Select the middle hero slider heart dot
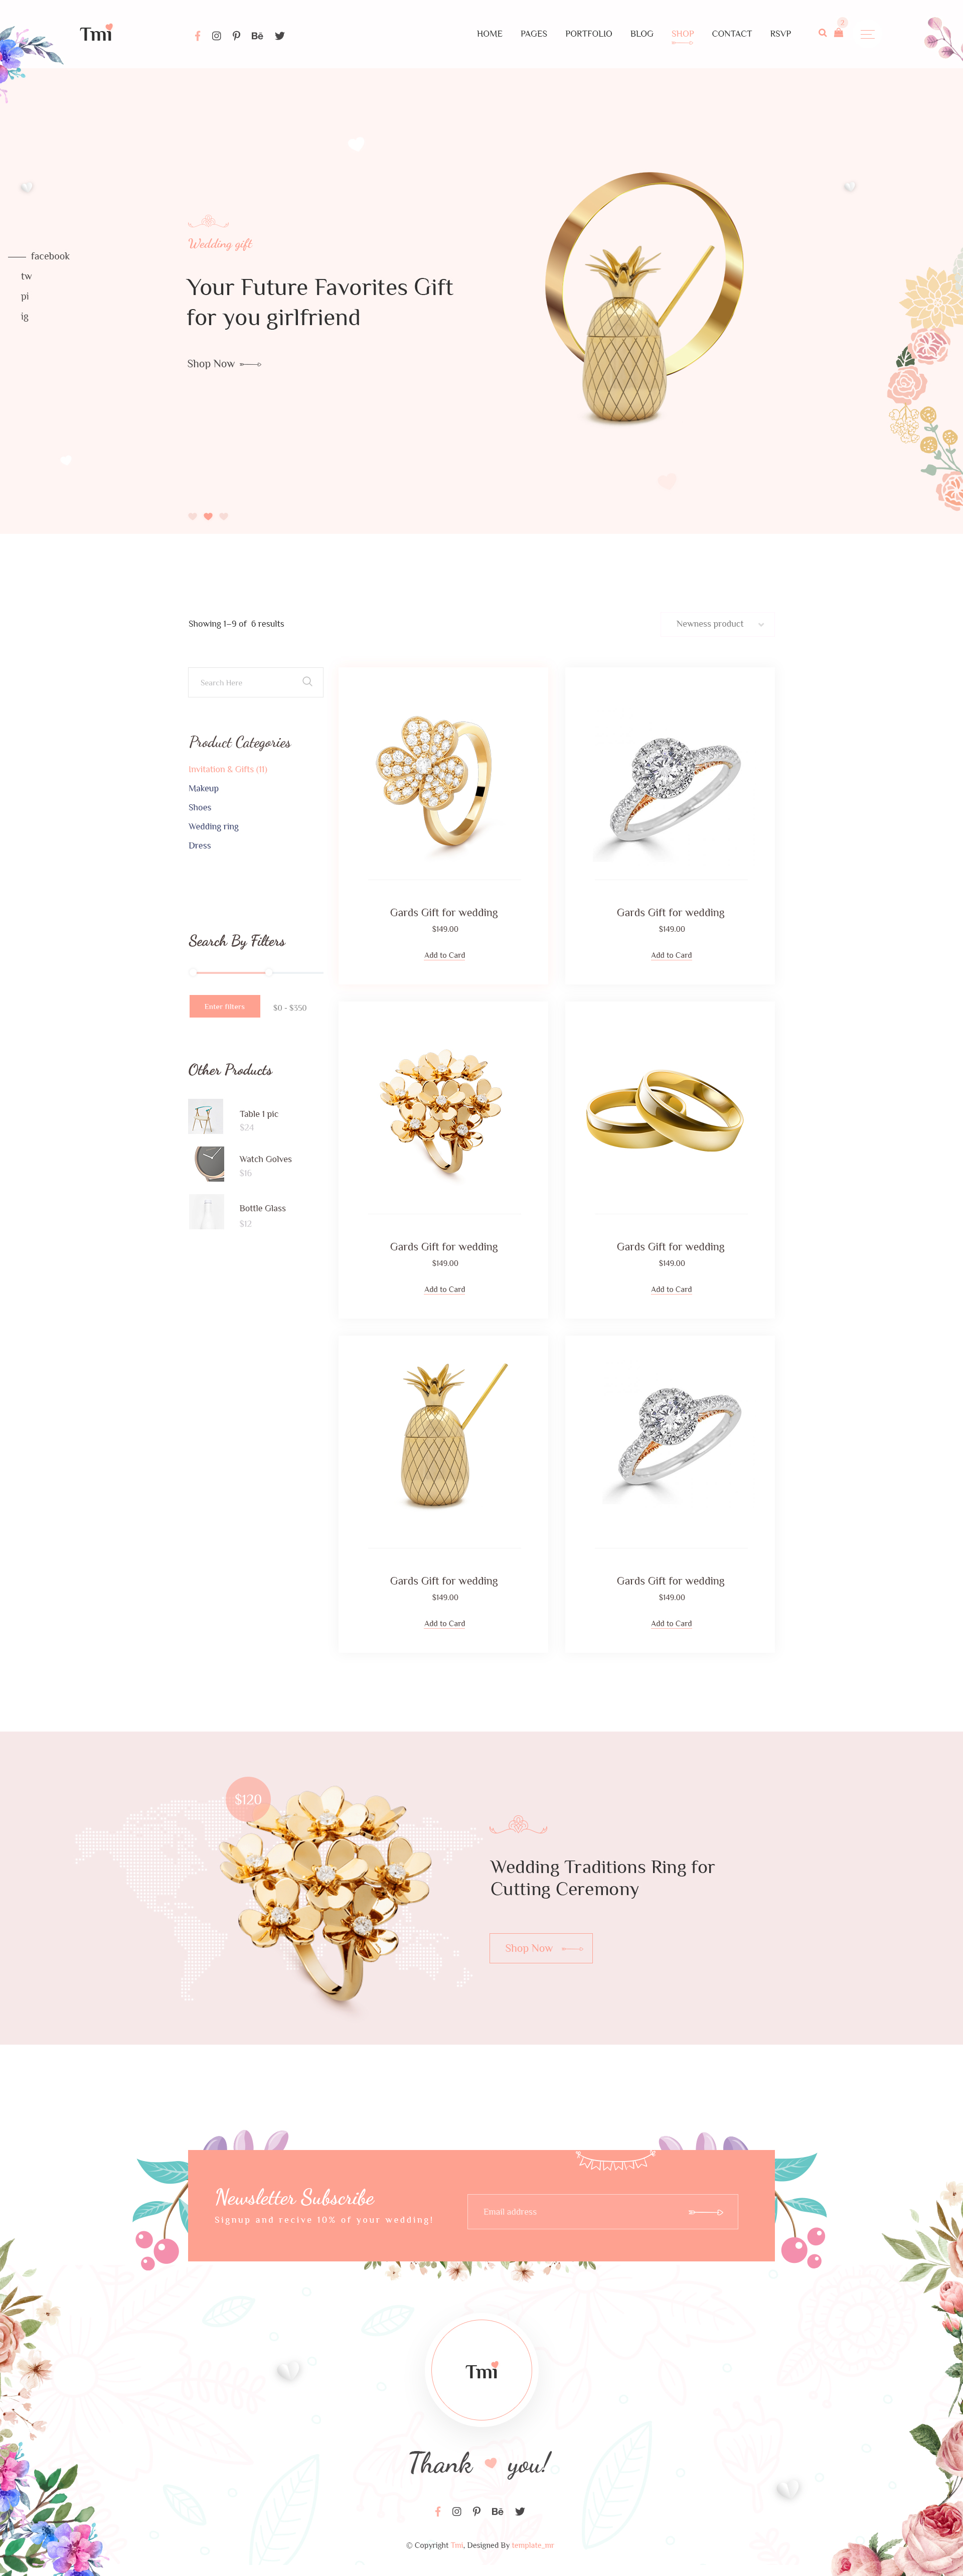 [x=208, y=516]
